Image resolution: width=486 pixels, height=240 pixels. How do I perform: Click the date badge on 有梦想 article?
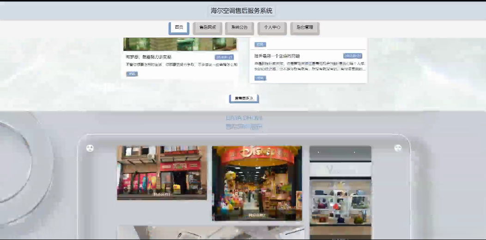[224, 57]
